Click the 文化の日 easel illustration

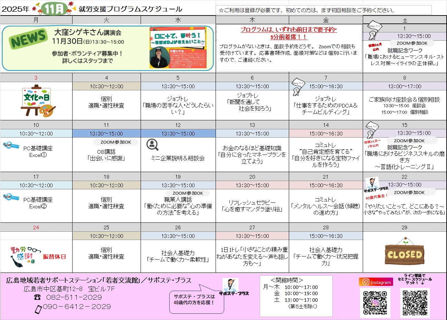37,101
